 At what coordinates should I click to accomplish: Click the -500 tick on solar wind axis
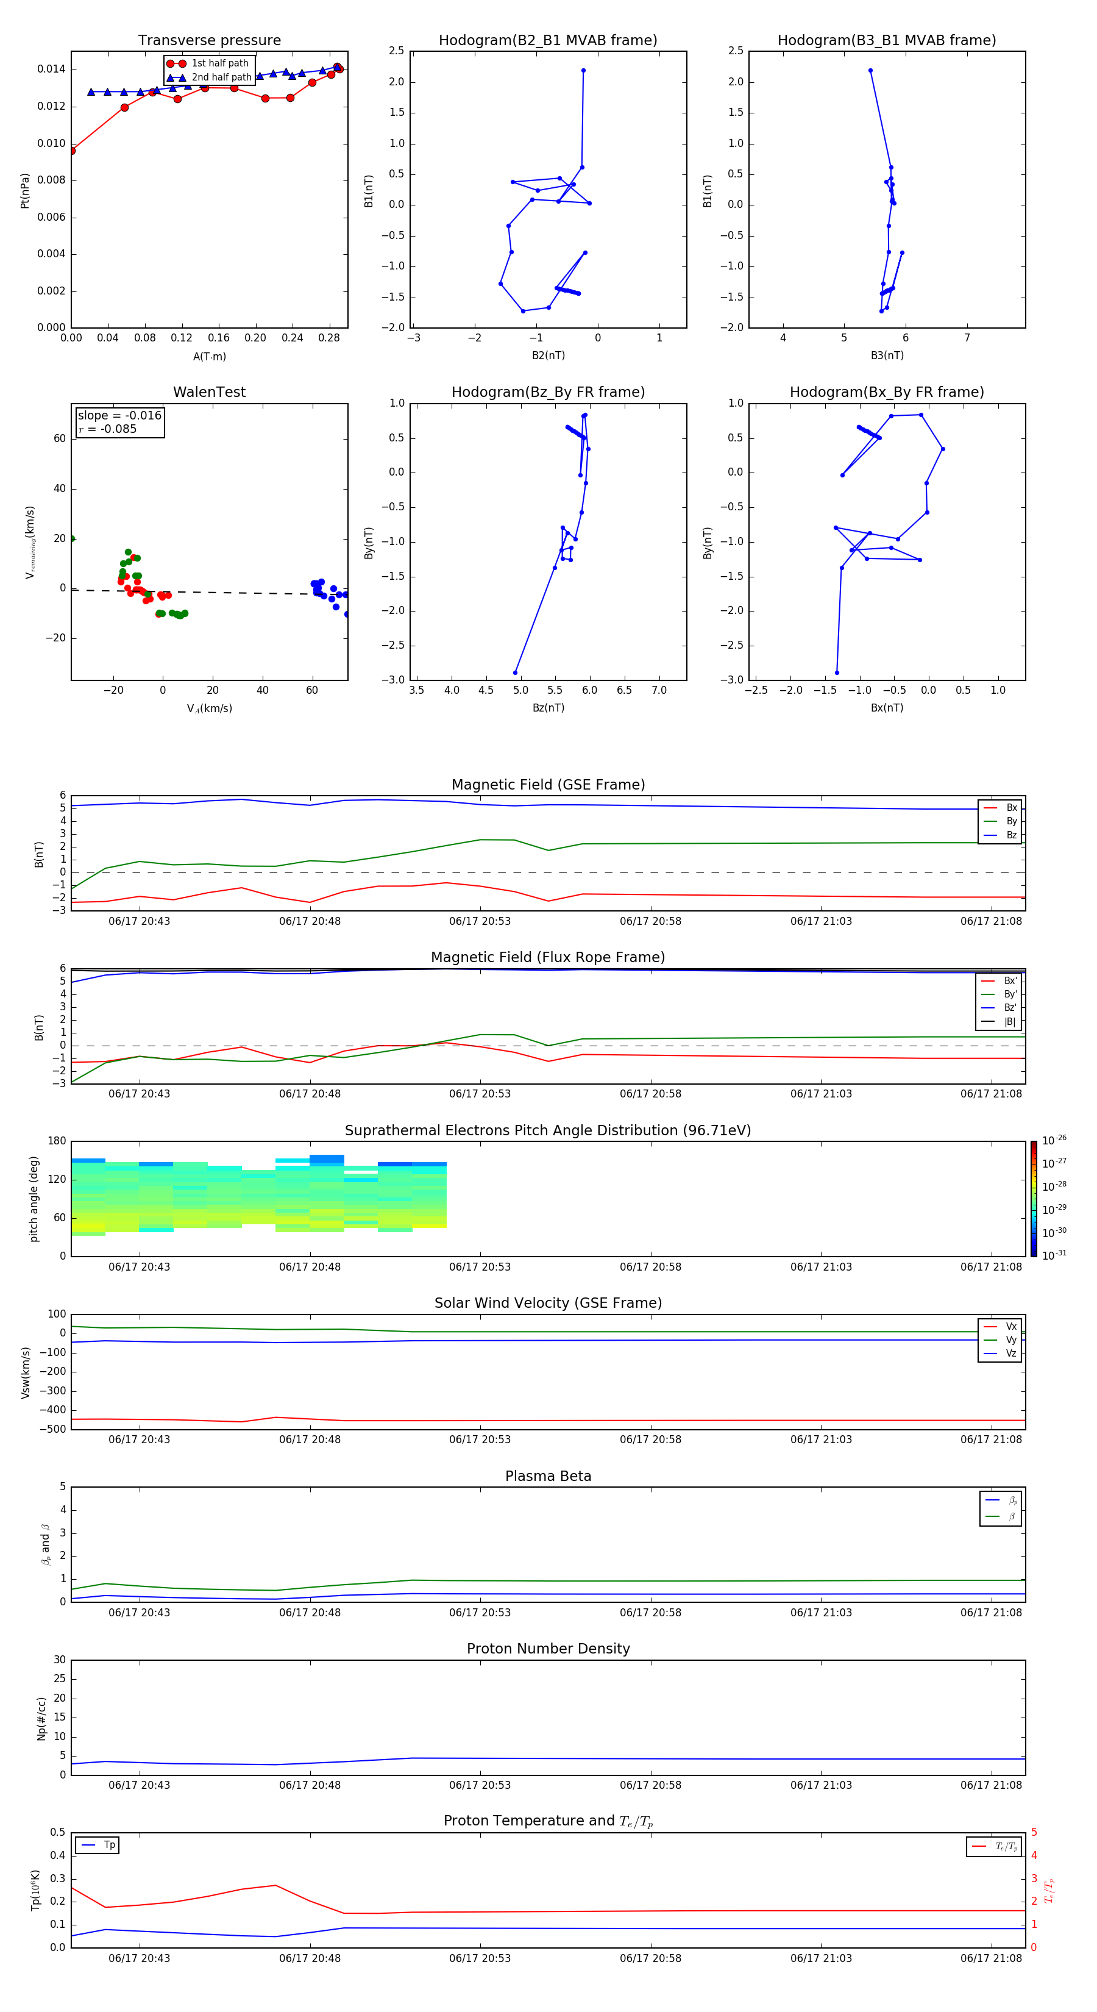pyautogui.click(x=52, y=1429)
